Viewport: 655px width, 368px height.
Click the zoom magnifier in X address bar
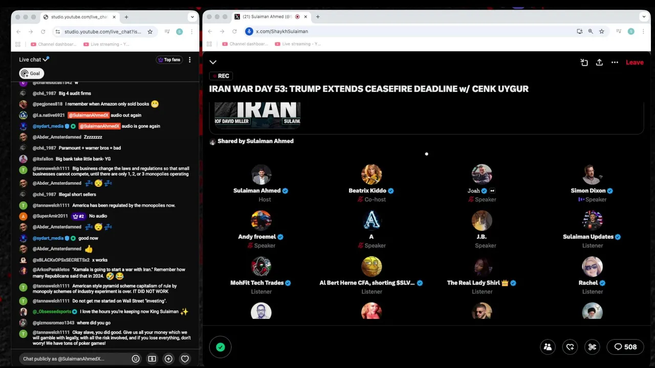pyautogui.click(x=591, y=31)
